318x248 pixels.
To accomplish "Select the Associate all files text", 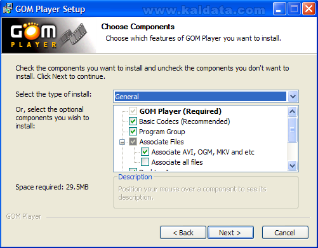I will [x=177, y=162].
